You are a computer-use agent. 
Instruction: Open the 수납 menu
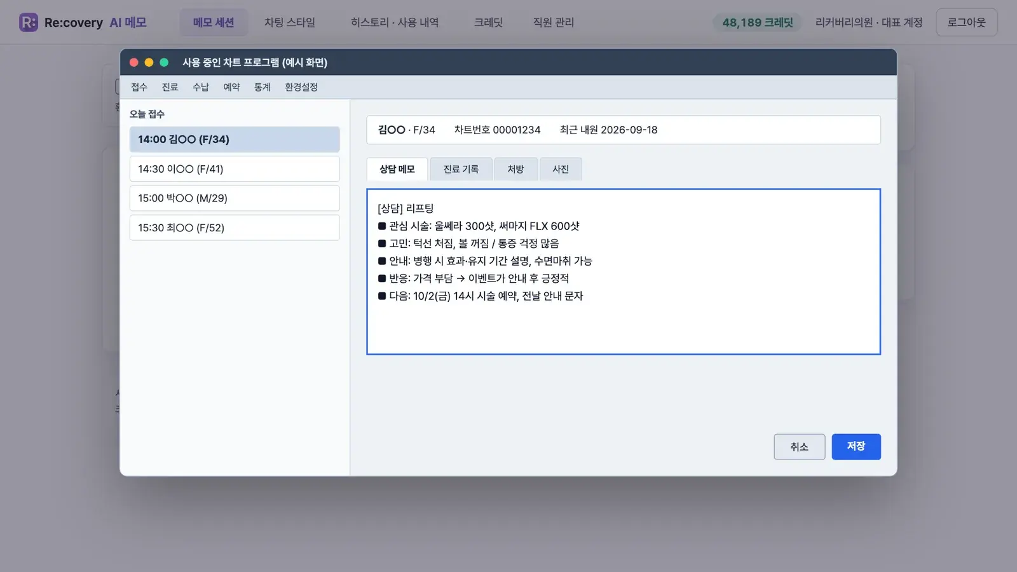coord(201,87)
